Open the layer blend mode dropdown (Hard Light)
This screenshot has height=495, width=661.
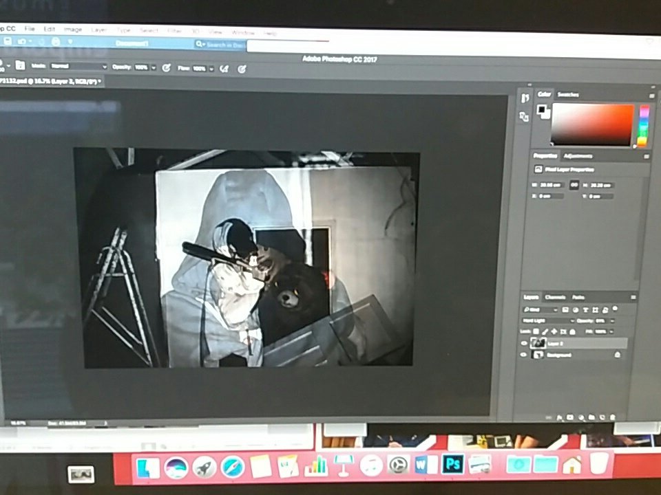pos(548,321)
